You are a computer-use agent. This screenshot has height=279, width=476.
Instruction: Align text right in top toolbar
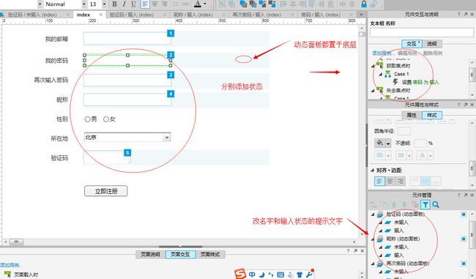(164, 4)
